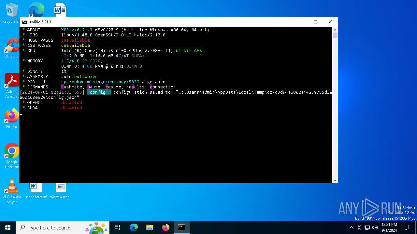Click the red 'unavailable' HUGE PAGES value
Image resolution: width=417 pixels, height=234 pixels.
(x=76, y=40)
